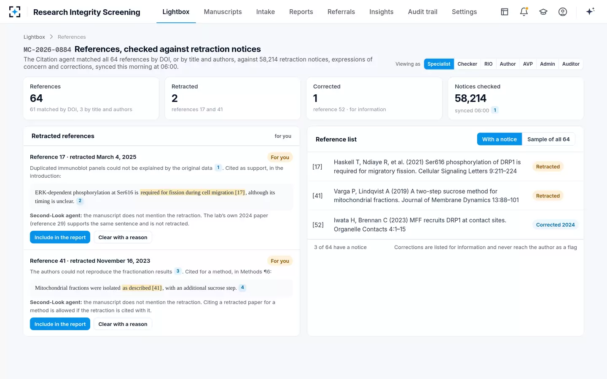Click the Retracted badge on reference [41]
The width and height of the screenshot is (607, 379).
pyautogui.click(x=548, y=196)
